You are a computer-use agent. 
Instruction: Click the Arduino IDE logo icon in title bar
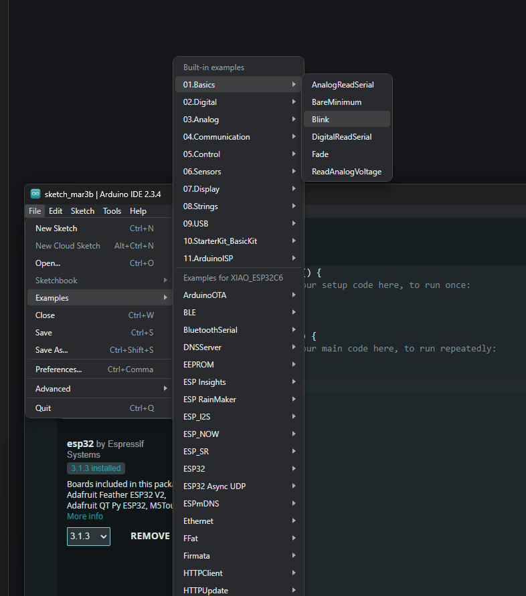click(x=35, y=194)
